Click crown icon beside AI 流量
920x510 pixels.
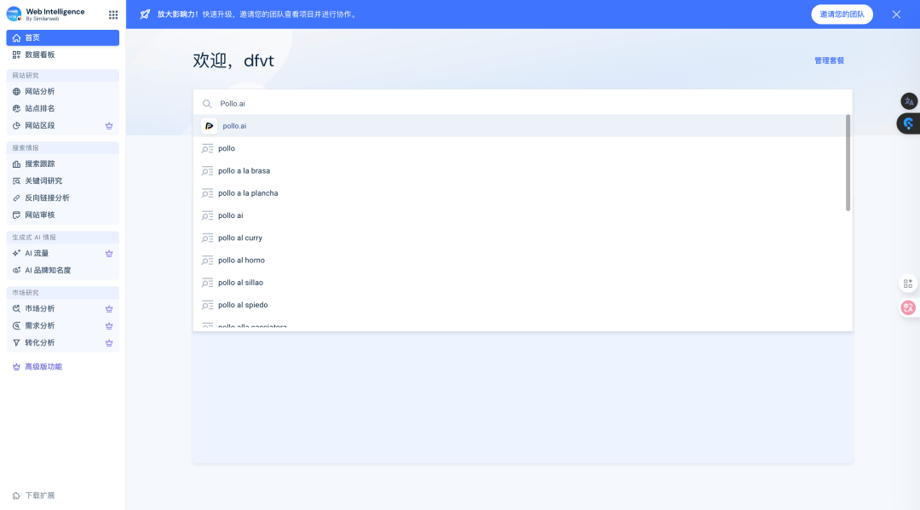(x=109, y=253)
